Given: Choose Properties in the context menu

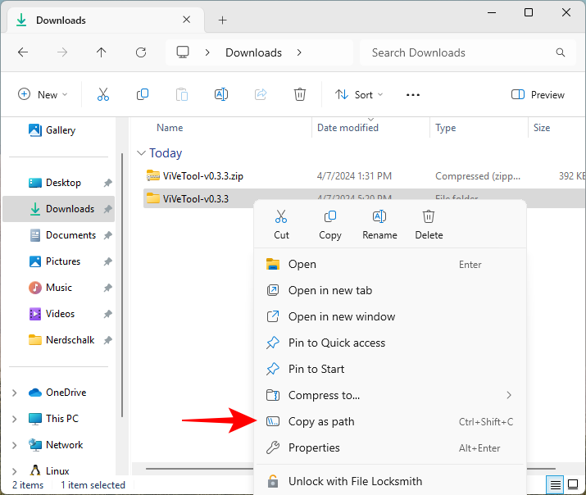Looking at the screenshot, I should [x=390, y=447].
